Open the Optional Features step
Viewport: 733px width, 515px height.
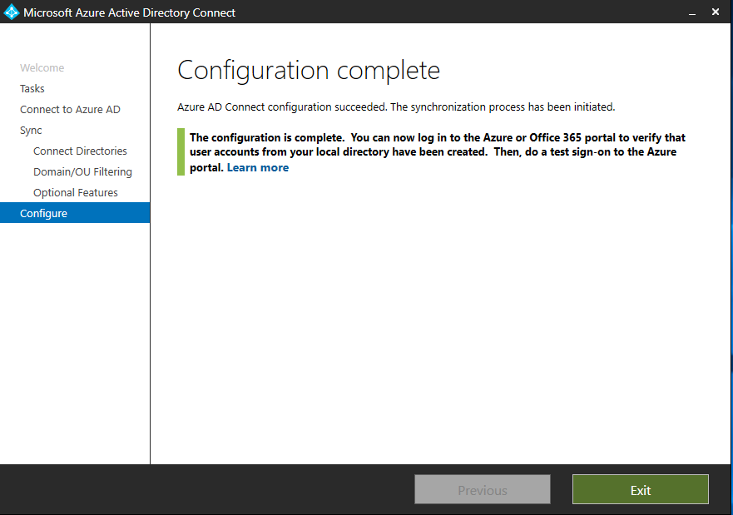point(75,192)
